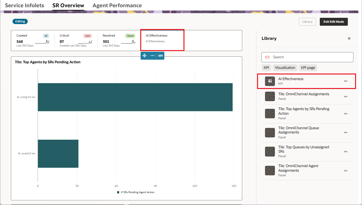362x205 pixels.
Task: Select the Created KPI tile
Action: pyautogui.click(x=33, y=41)
